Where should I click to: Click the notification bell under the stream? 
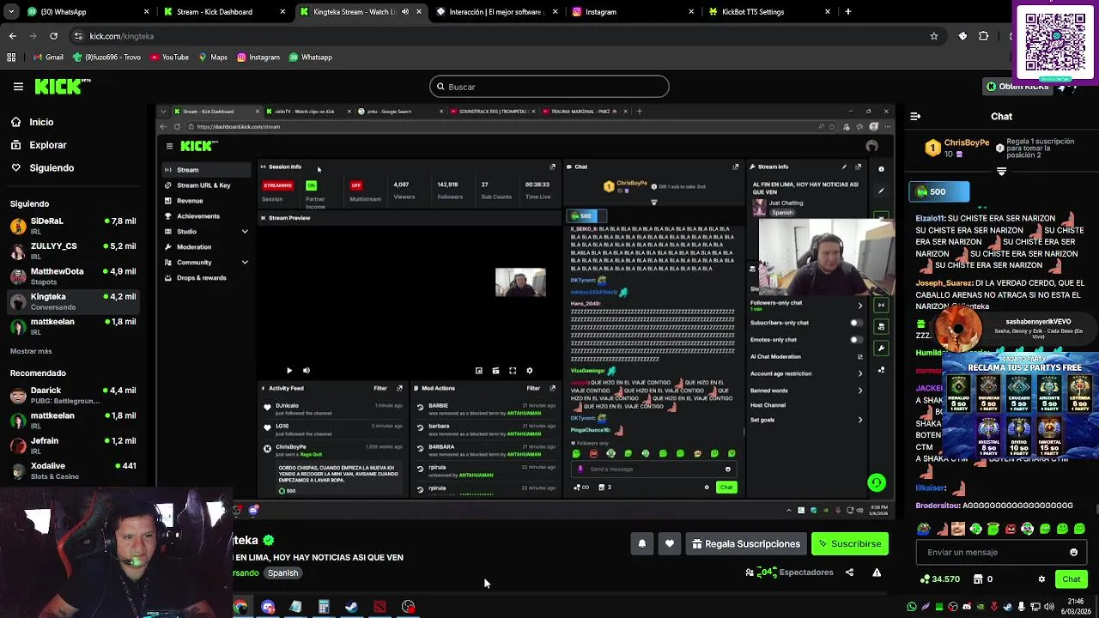(x=641, y=543)
